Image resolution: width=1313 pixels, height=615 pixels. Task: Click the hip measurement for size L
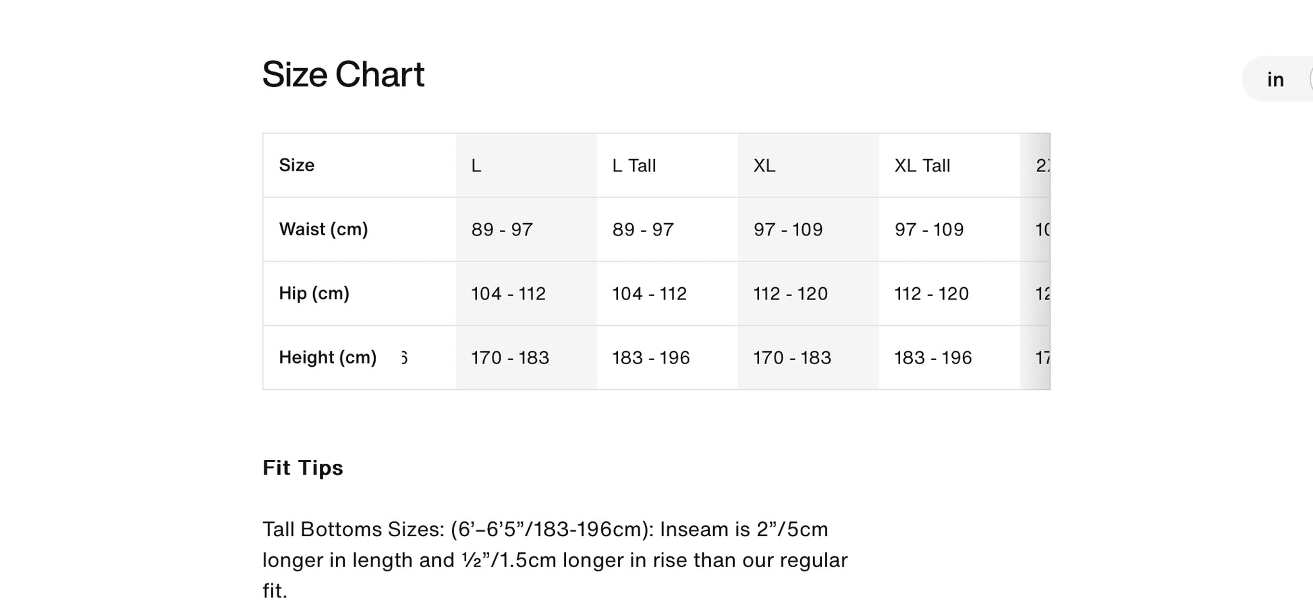point(508,294)
